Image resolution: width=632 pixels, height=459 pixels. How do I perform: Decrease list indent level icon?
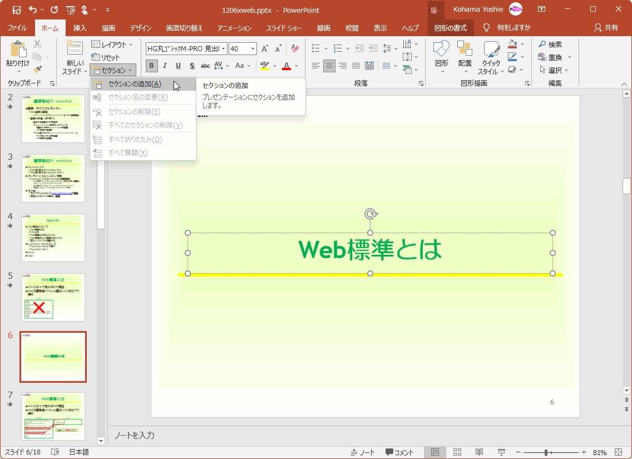point(359,49)
